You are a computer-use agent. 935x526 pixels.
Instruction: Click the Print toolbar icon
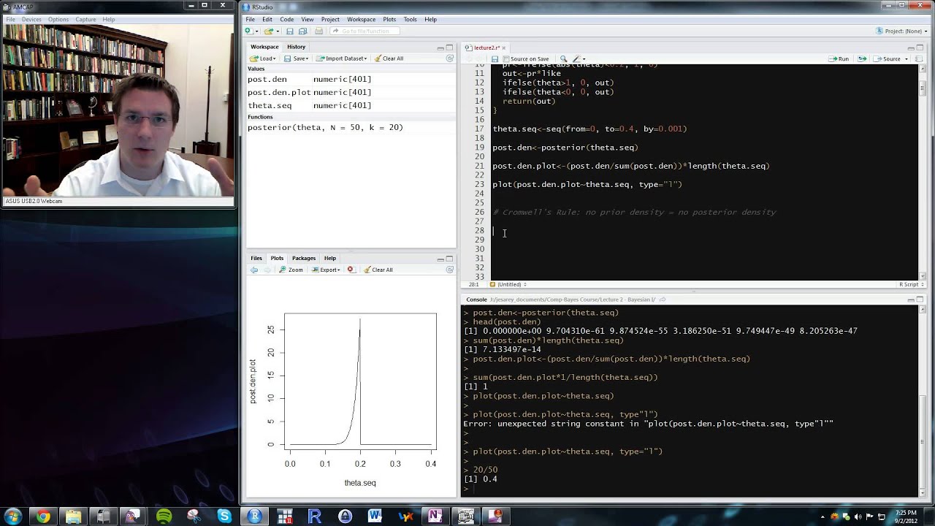pyautogui.click(x=318, y=31)
